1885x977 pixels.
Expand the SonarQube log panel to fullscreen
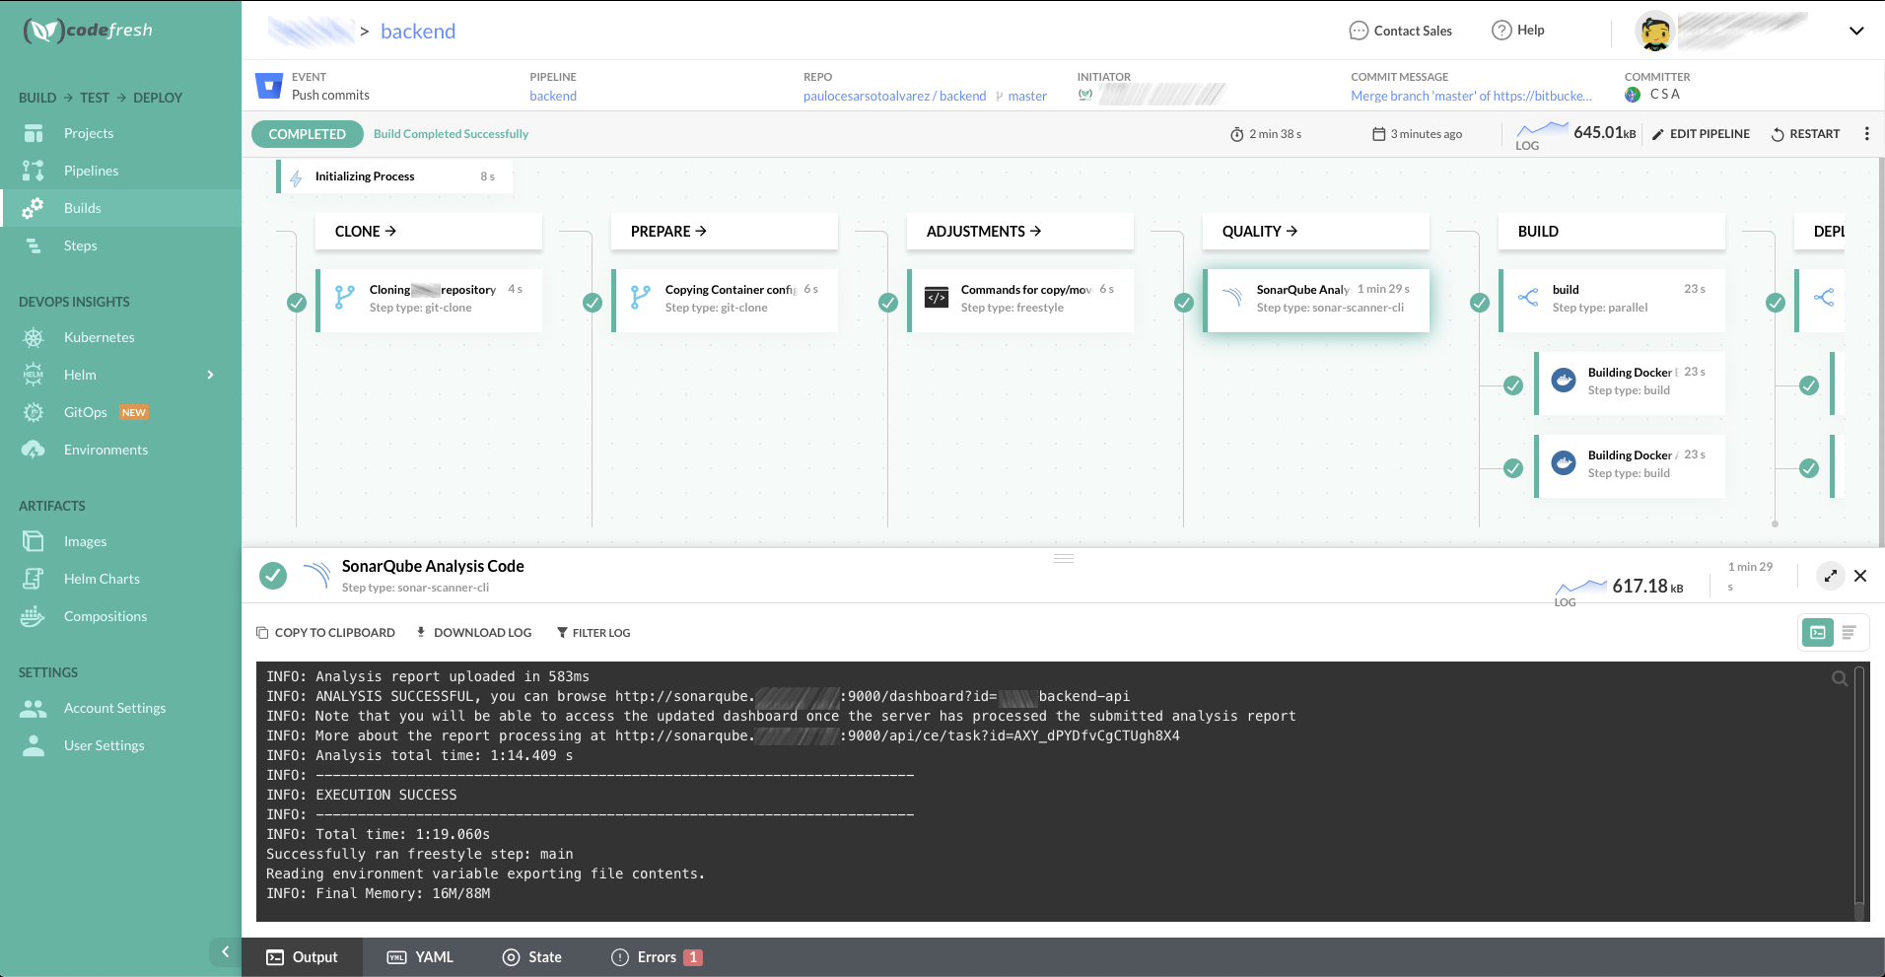[1830, 575]
